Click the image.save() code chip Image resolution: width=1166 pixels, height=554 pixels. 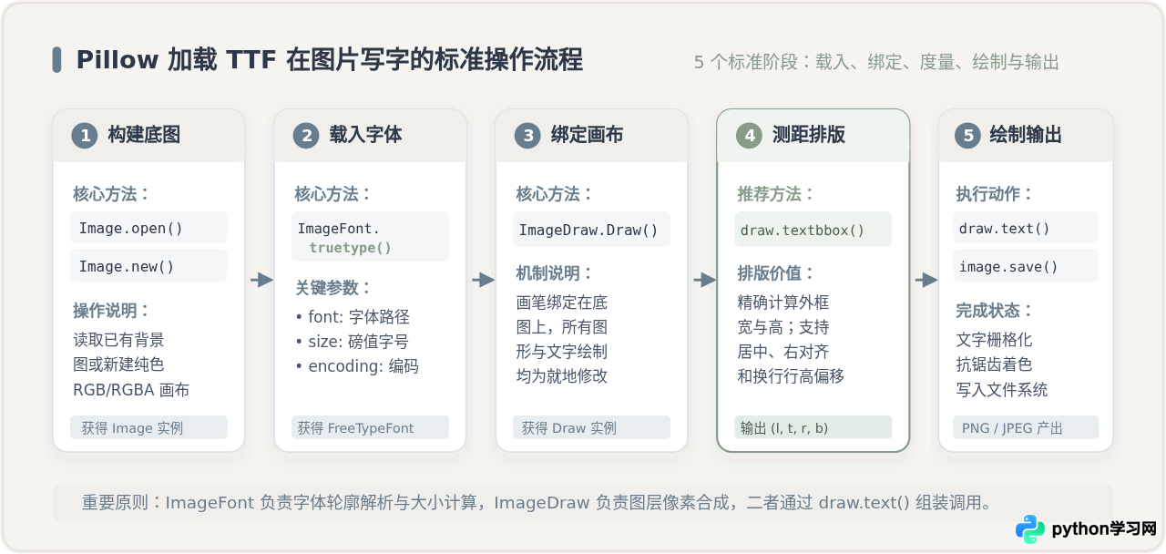click(1028, 266)
